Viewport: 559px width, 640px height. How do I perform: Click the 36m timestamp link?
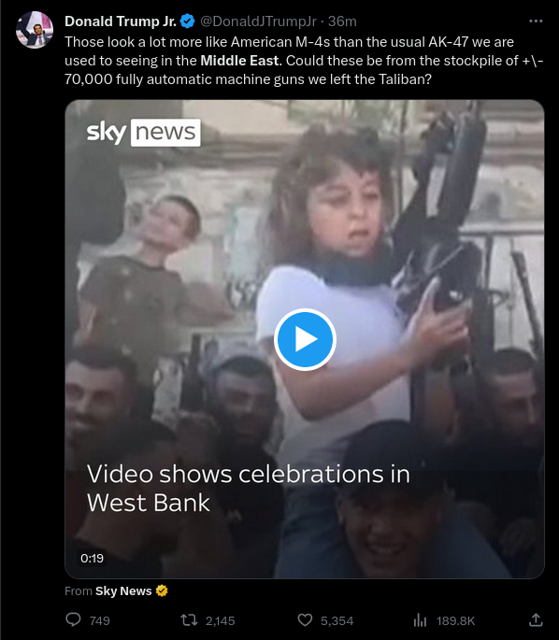point(342,21)
